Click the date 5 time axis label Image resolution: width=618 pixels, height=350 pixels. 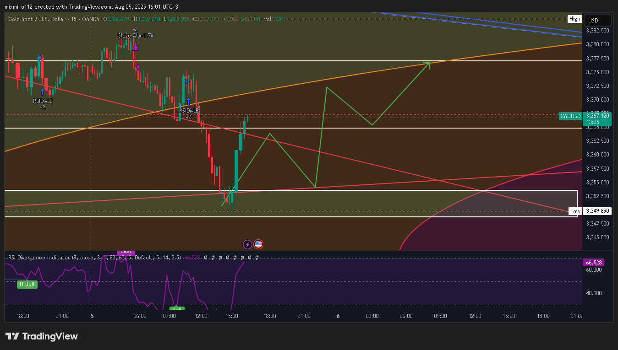(x=92, y=316)
